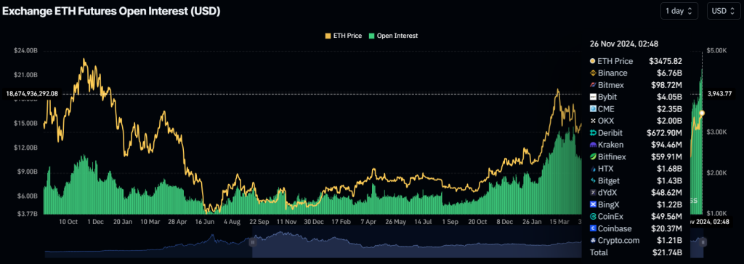The width and height of the screenshot is (744, 264).
Task: Click the ETH Price dot in tooltip
Action: [x=593, y=61]
